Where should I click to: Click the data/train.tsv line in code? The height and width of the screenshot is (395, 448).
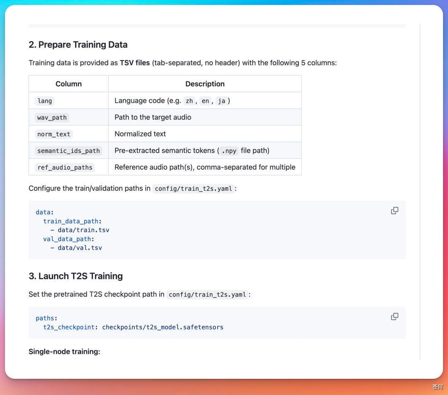pos(80,230)
